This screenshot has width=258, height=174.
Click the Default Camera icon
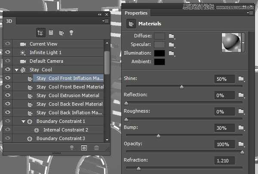(23, 61)
